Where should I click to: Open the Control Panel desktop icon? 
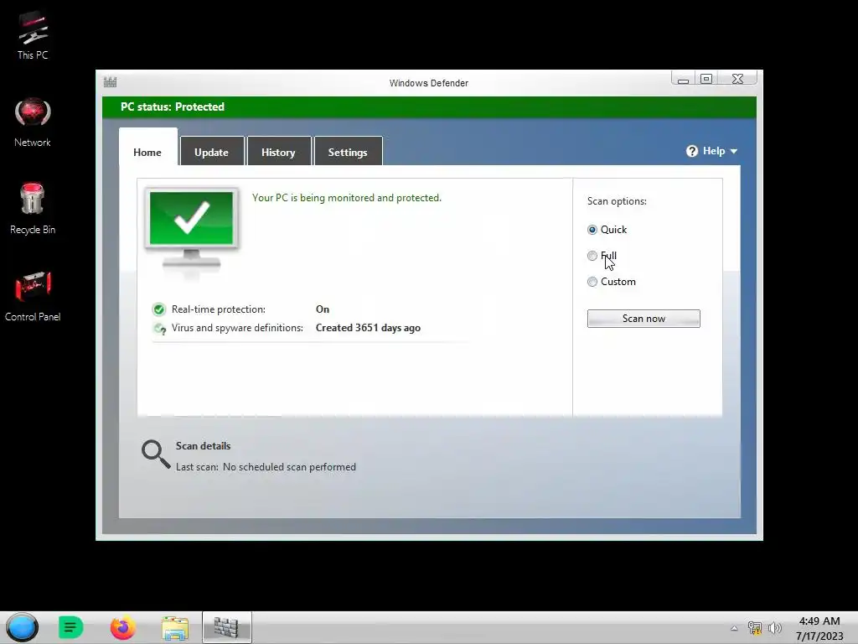tap(33, 296)
